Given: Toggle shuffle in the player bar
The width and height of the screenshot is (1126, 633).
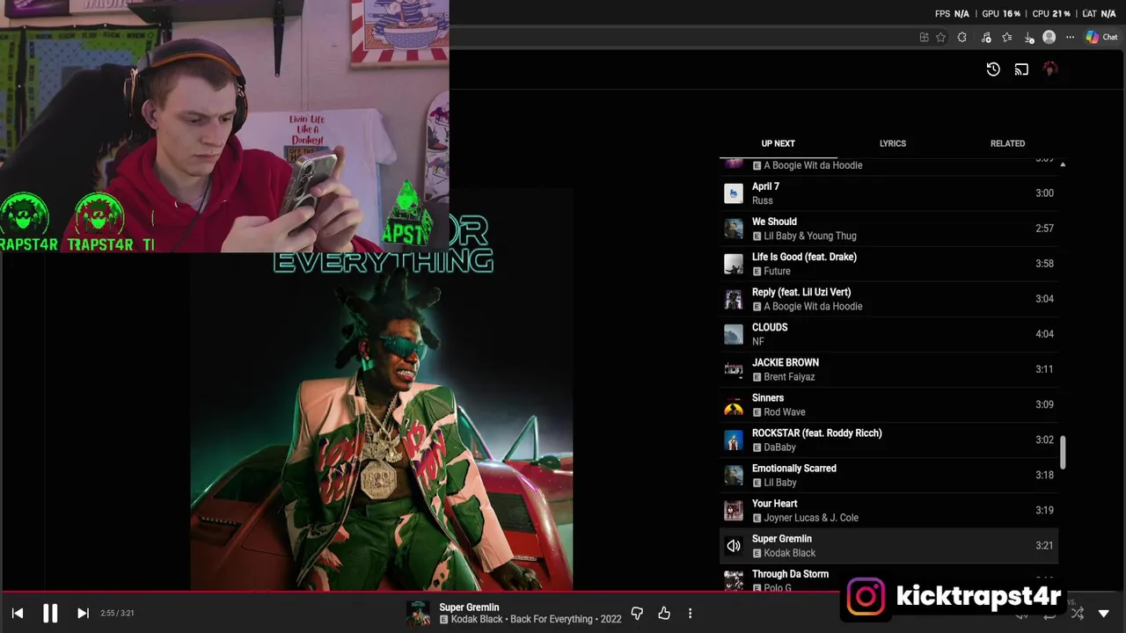Looking at the screenshot, I should click(x=1077, y=613).
